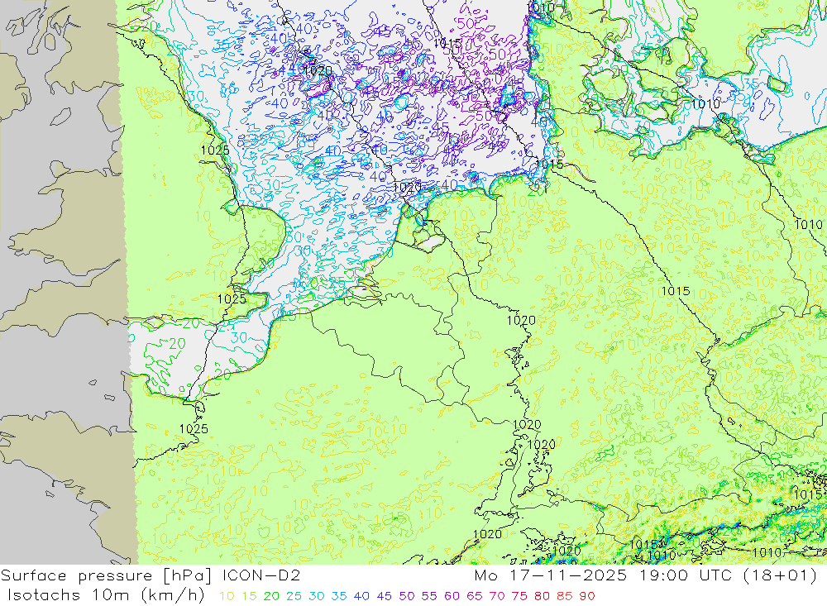Screen dimensions: 827x606
Task: Click legend value 90 in the isotach scale
Action: tap(587, 597)
